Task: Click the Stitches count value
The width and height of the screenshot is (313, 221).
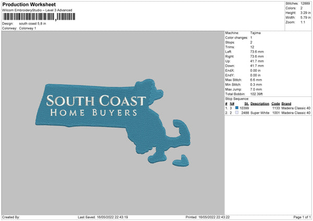Action: [305, 4]
